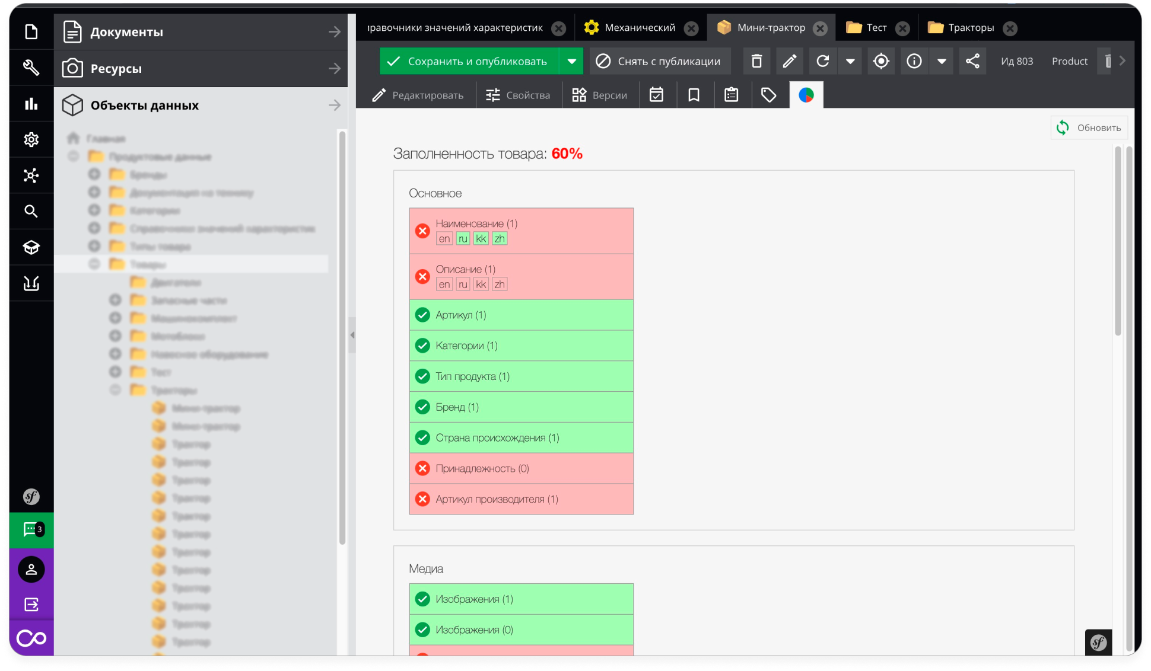This screenshot has height=671, width=1151.
Task: Click the logout icon in the sidebar
Action: coord(31,604)
